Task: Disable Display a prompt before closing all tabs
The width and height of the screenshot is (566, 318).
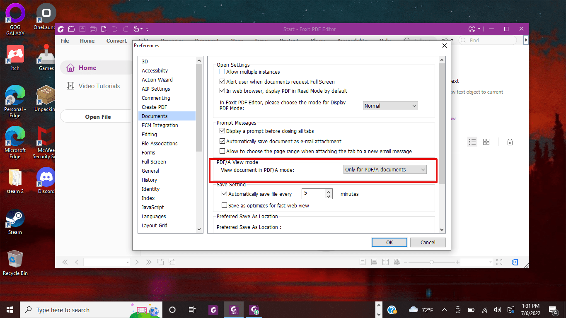Action: pos(222,131)
